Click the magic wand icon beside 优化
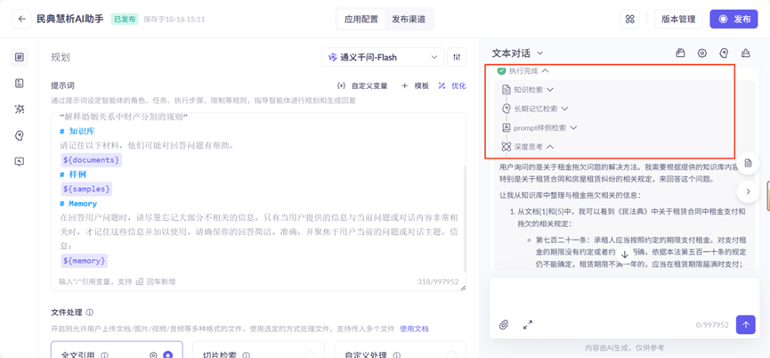This screenshot has height=358, width=770. [x=442, y=85]
